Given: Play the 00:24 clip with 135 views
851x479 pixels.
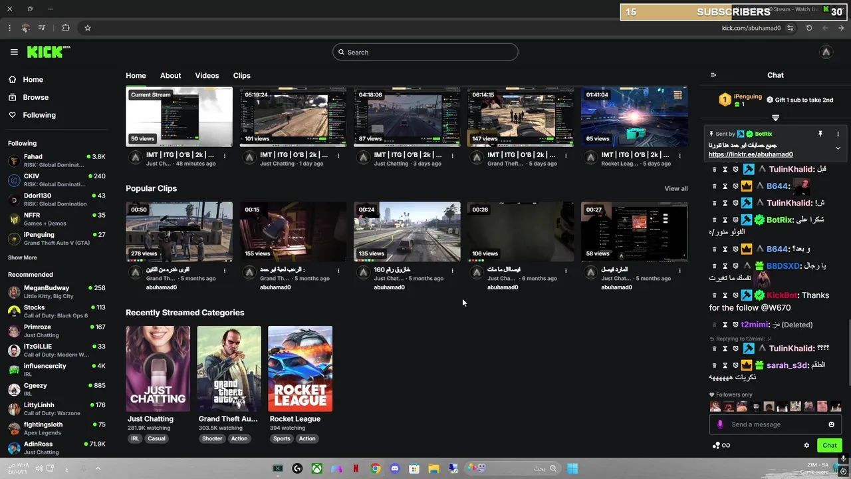Looking at the screenshot, I should click(407, 232).
